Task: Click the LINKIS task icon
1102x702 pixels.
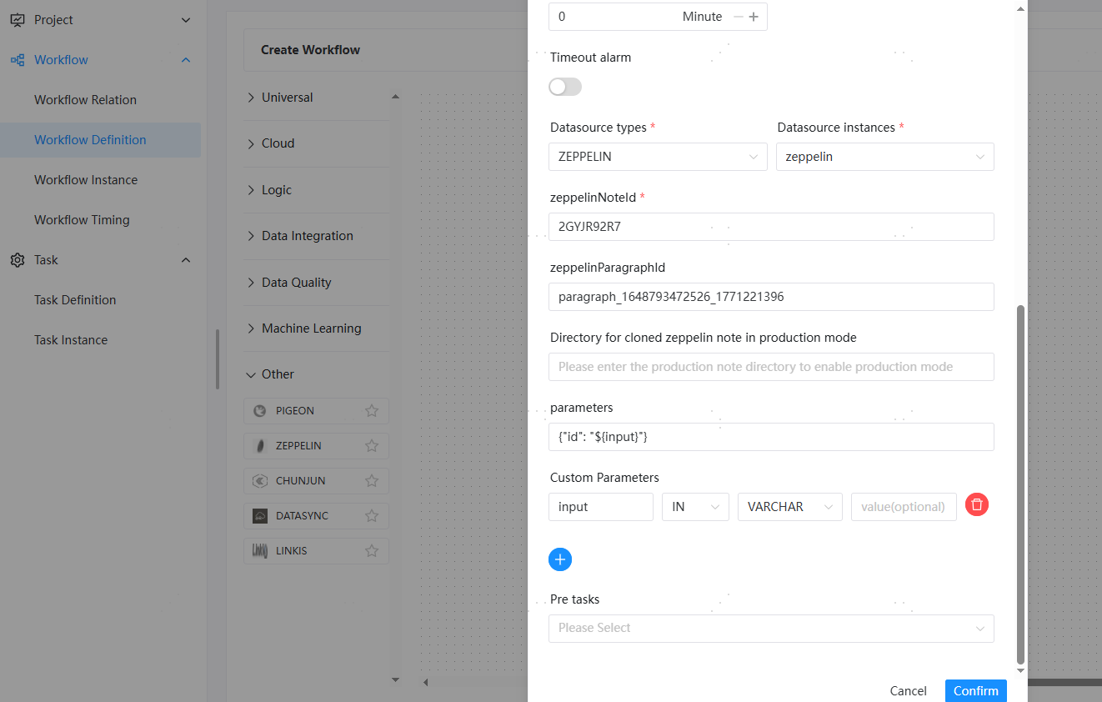Action: point(260,551)
